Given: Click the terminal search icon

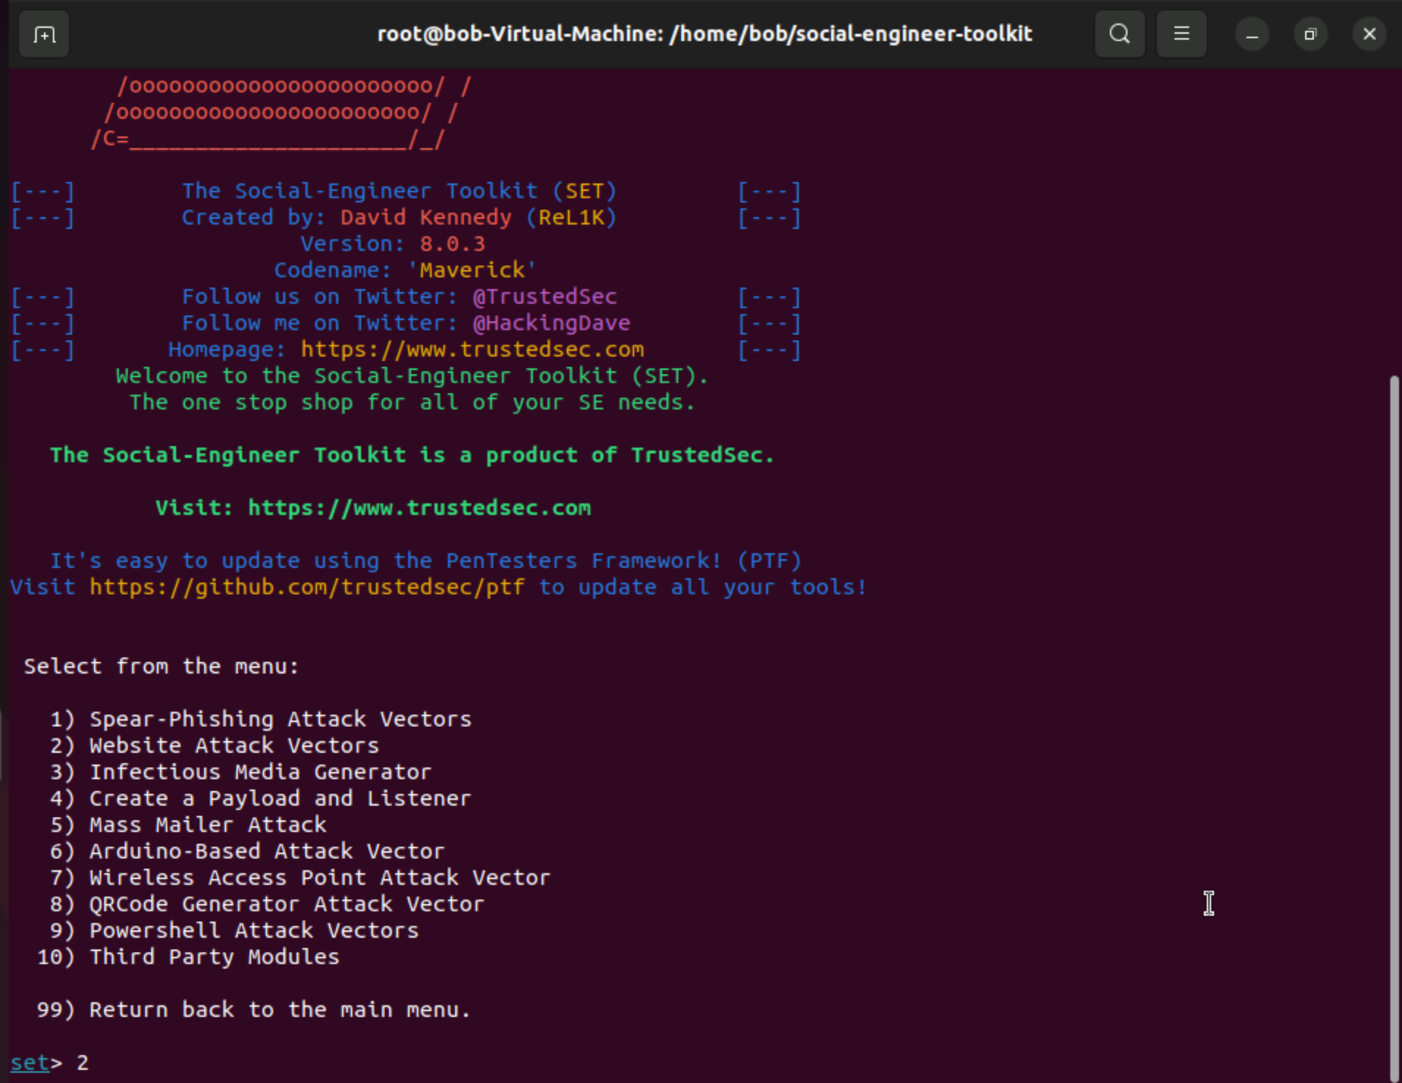Looking at the screenshot, I should [x=1119, y=34].
